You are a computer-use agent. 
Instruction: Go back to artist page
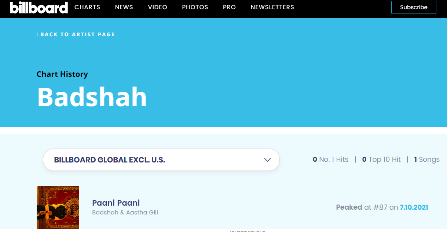pyautogui.click(x=76, y=34)
